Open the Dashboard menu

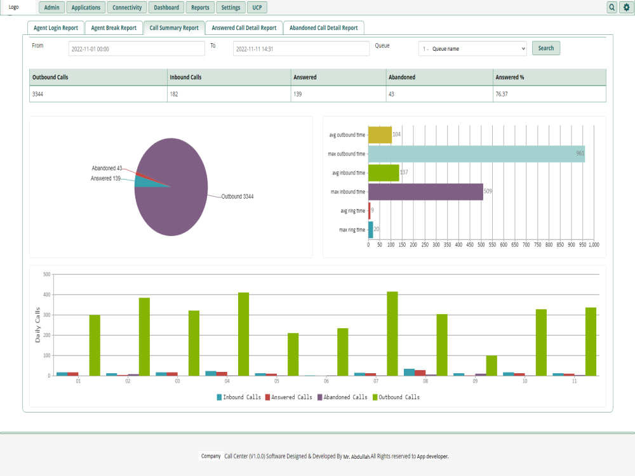pos(166,7)
